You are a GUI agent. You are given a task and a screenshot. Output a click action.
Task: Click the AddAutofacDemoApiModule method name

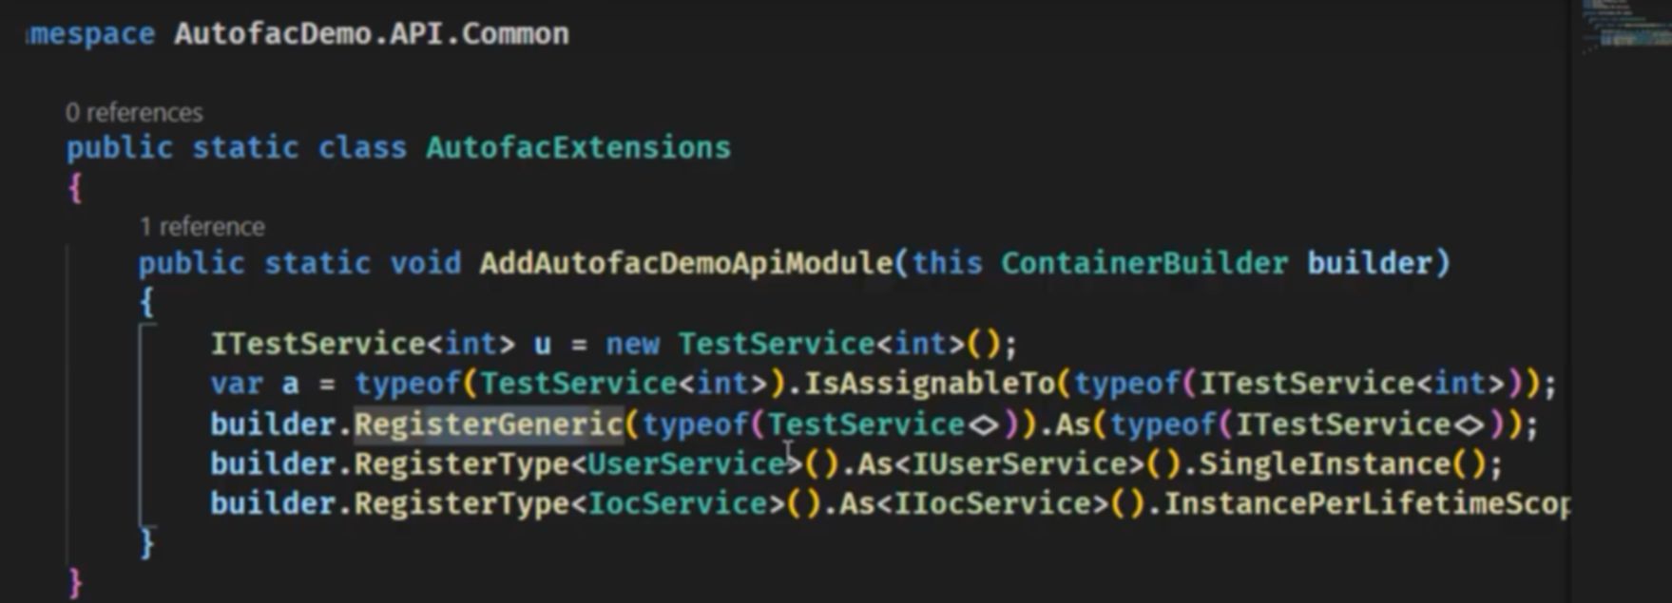(685, 263)
